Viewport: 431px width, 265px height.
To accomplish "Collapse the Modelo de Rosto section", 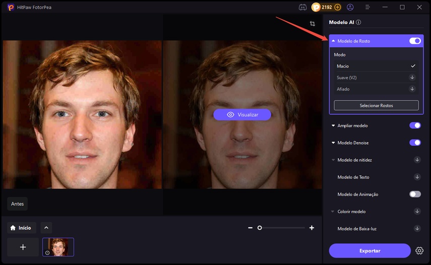I will (x=333, y=41).
